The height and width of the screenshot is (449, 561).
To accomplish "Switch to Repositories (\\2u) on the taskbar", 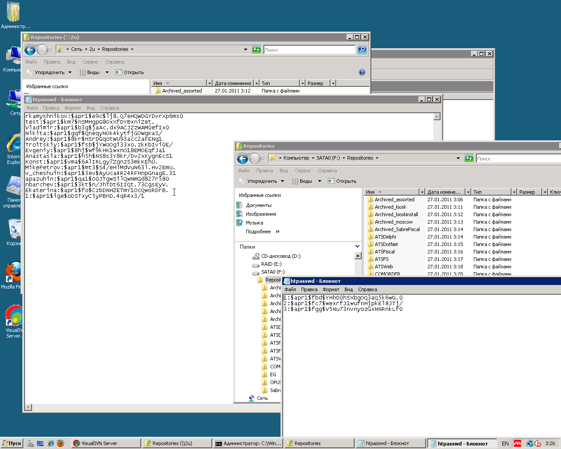I will click(x=177, y=443).
